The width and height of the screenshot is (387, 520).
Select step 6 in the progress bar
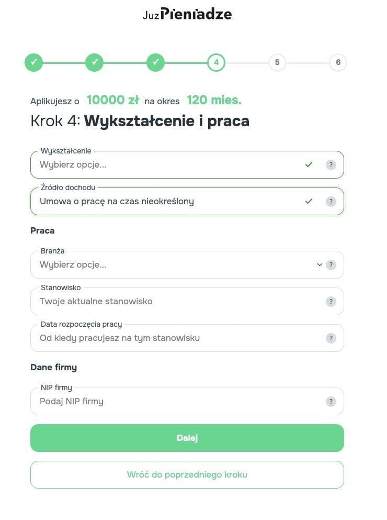pyautogui.click(x=338, y=62)
